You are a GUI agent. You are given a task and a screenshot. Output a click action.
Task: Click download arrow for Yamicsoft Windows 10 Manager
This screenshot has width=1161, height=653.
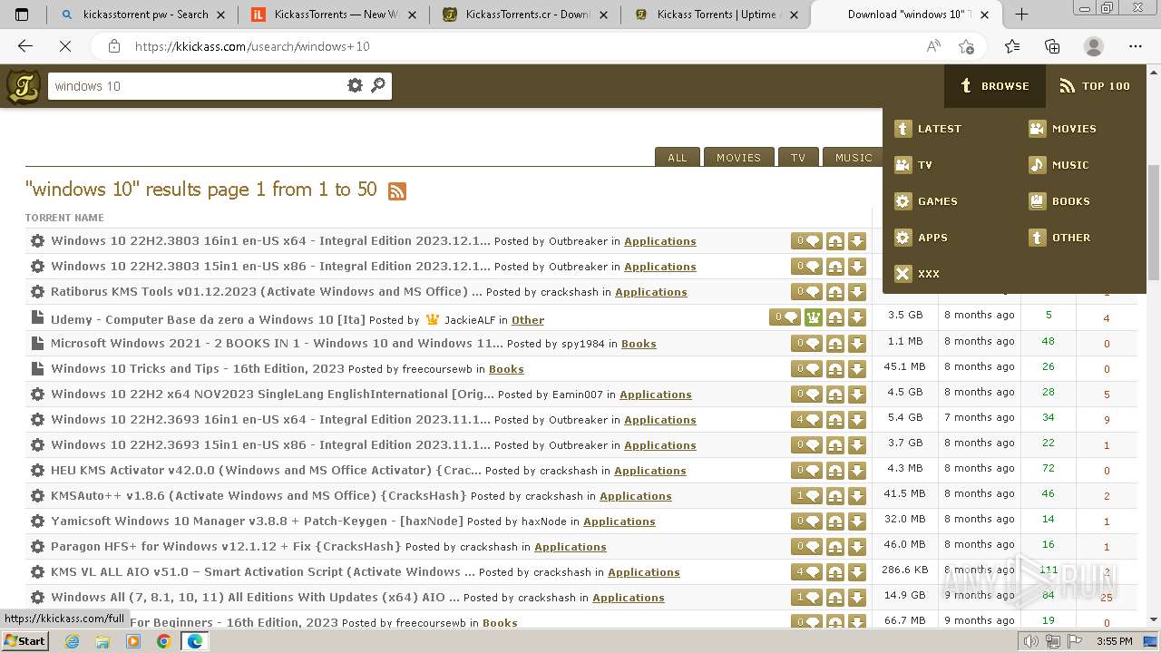click(x=857, y=521)
